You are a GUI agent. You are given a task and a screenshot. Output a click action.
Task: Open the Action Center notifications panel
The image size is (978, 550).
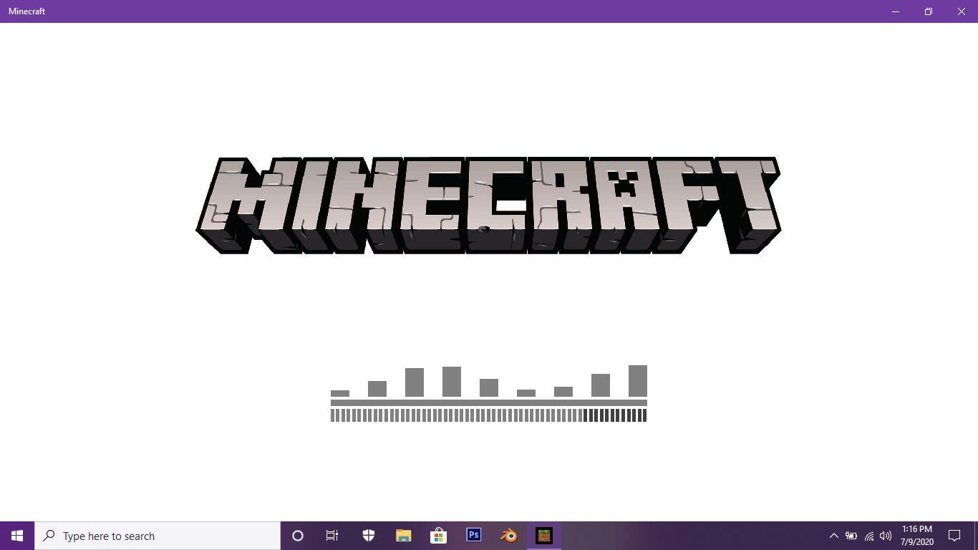coord(954,536)
